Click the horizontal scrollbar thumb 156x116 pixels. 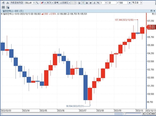[118, 114]
